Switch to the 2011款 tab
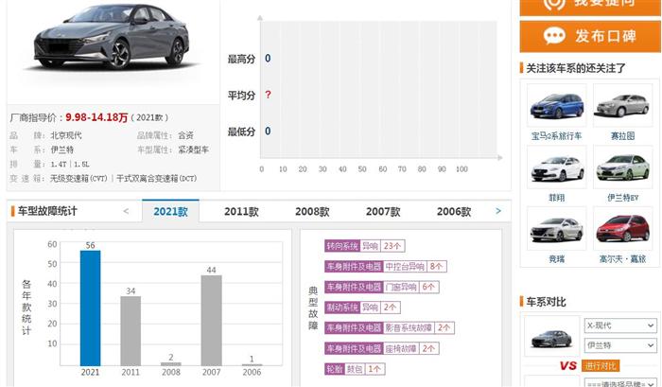The image size is (662, 387). 241,212
